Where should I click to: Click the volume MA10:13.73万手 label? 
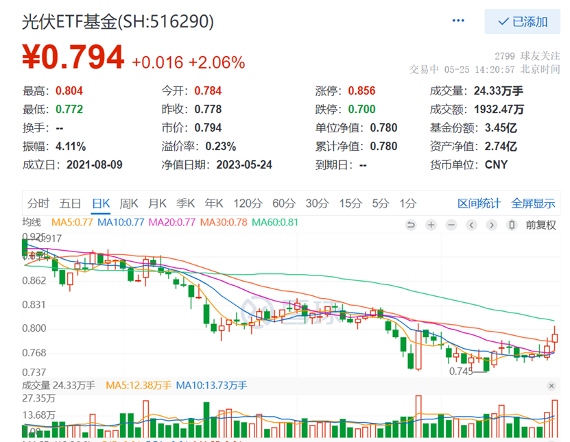click(x=211, y=385)
